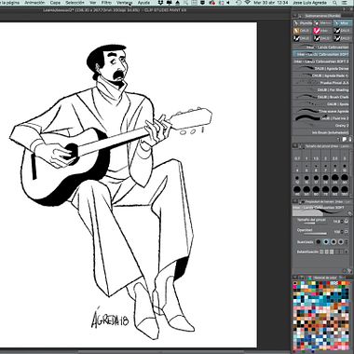354x354 pixels.
Task: Click the stepper beside opacity value 100
Action: coord(342,232)
